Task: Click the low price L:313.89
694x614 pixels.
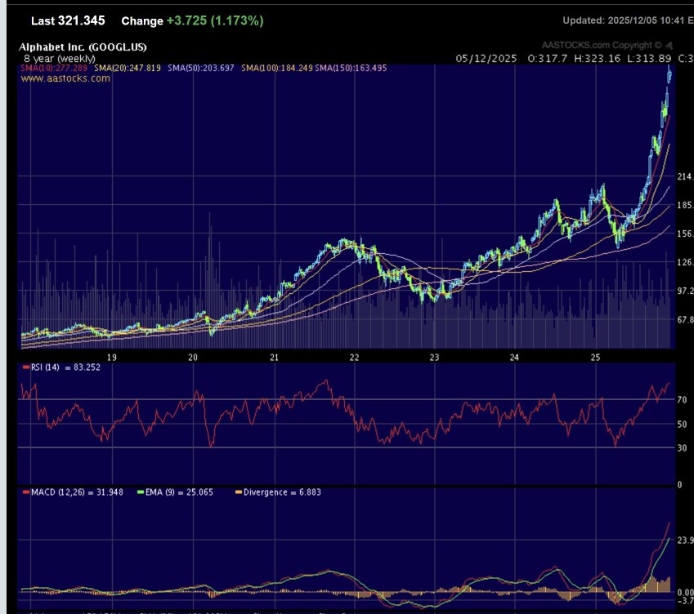Action: 649,58
